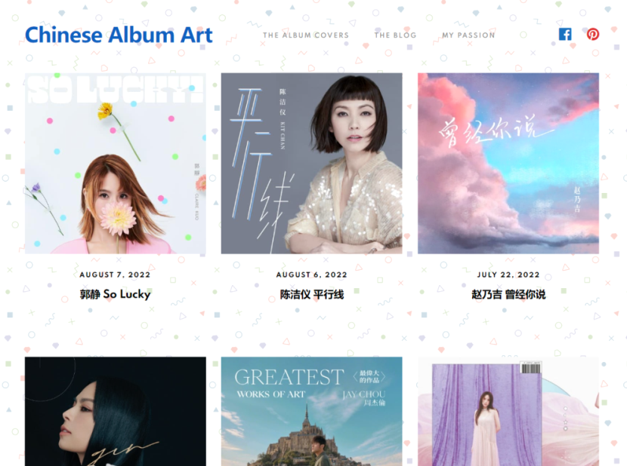Screen dimensions: 627x466
Task: Click the SO LUCKY title text on cover
Action: [x=115, y=90]
